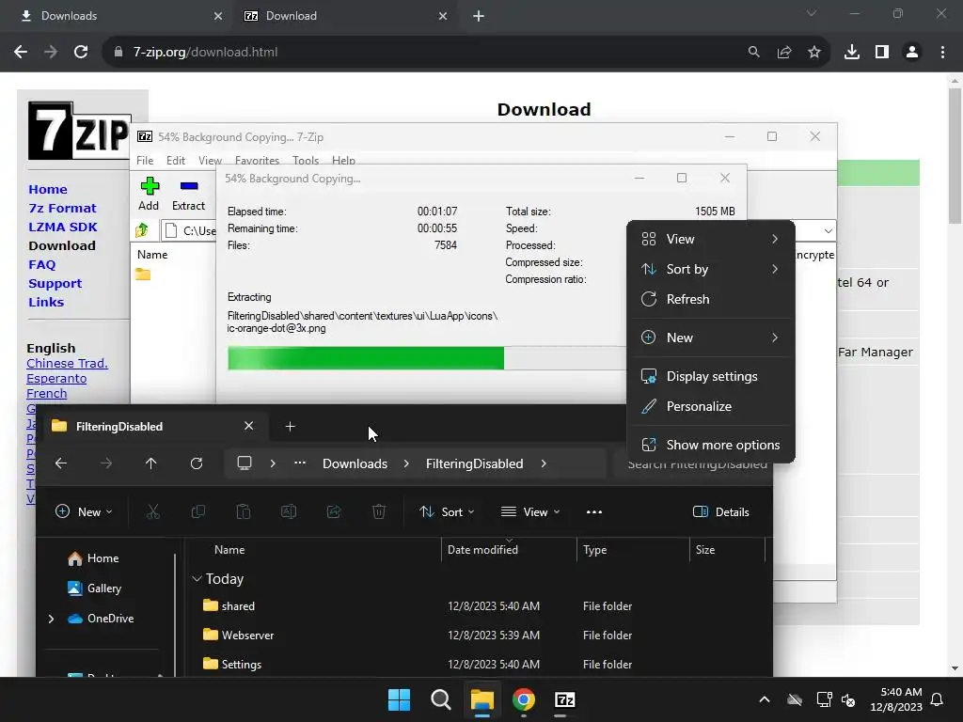
Task: Open the Chinese Trad. language link
Action: [67, 364]
